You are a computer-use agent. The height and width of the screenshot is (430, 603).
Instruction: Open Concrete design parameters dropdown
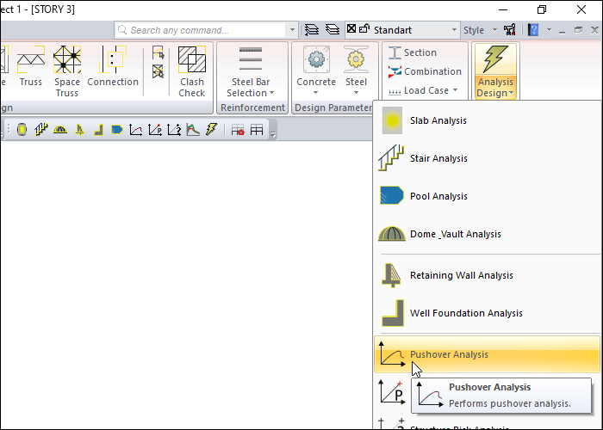[316, 71]
